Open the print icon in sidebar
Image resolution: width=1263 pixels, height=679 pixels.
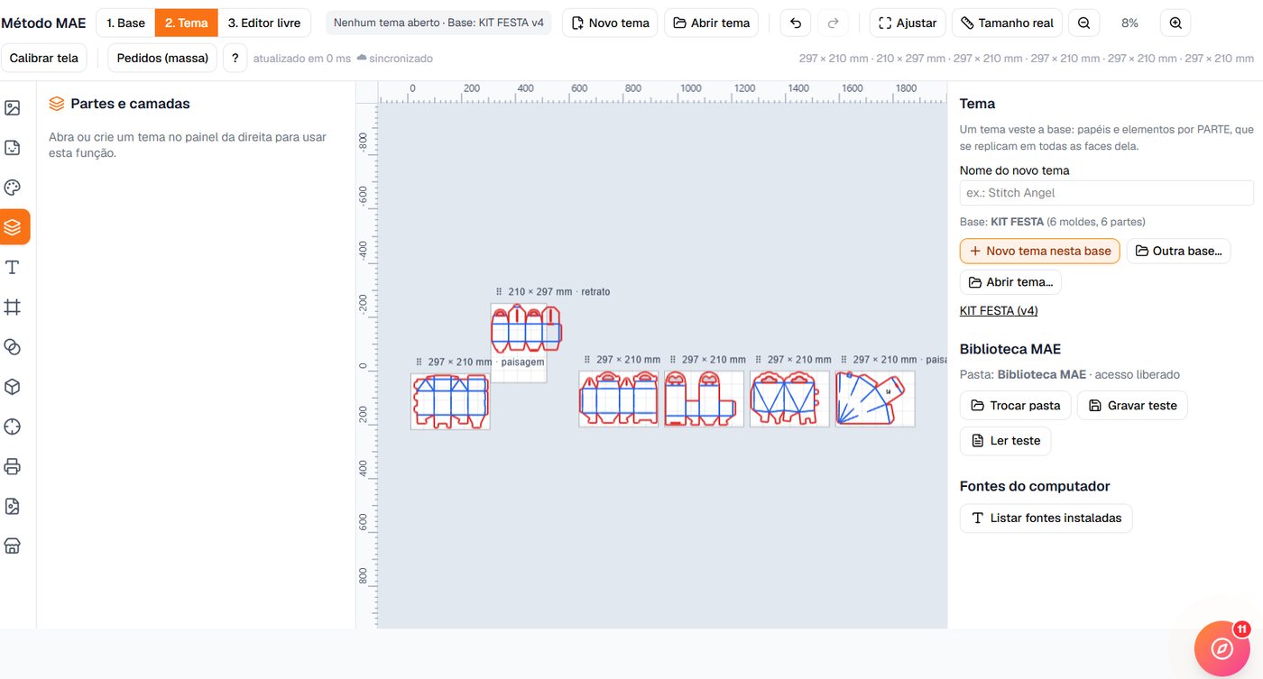13,466
